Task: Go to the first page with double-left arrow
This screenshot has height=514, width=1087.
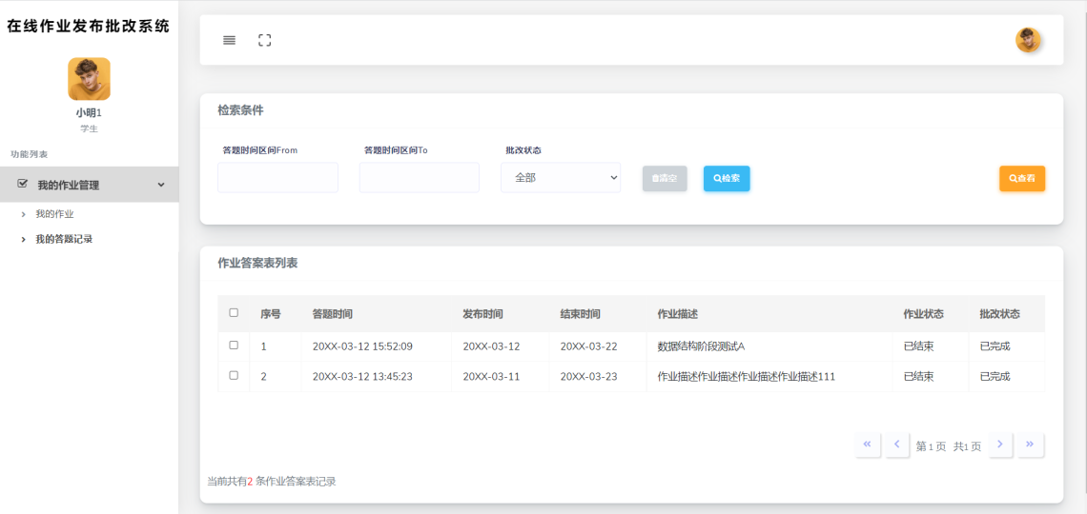Action: [x=868, y=445]
